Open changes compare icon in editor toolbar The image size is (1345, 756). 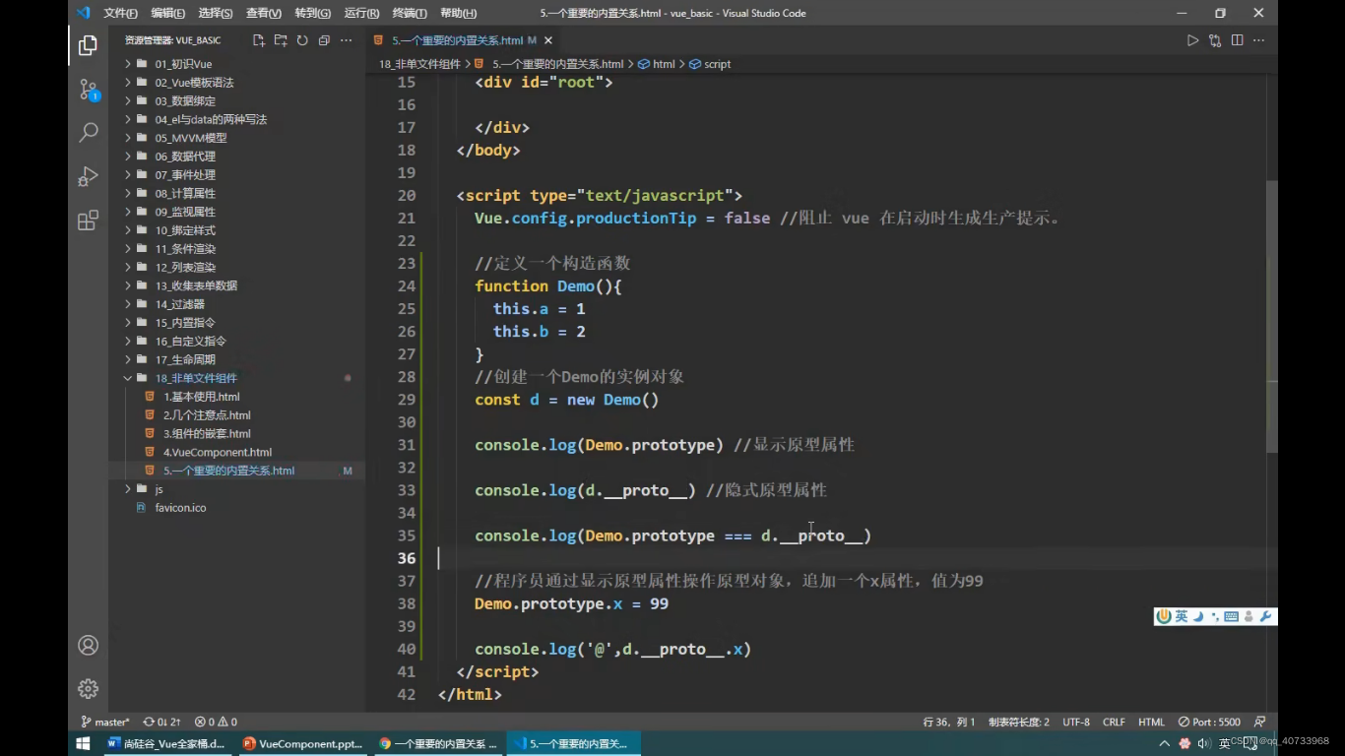click(1215, 40)
